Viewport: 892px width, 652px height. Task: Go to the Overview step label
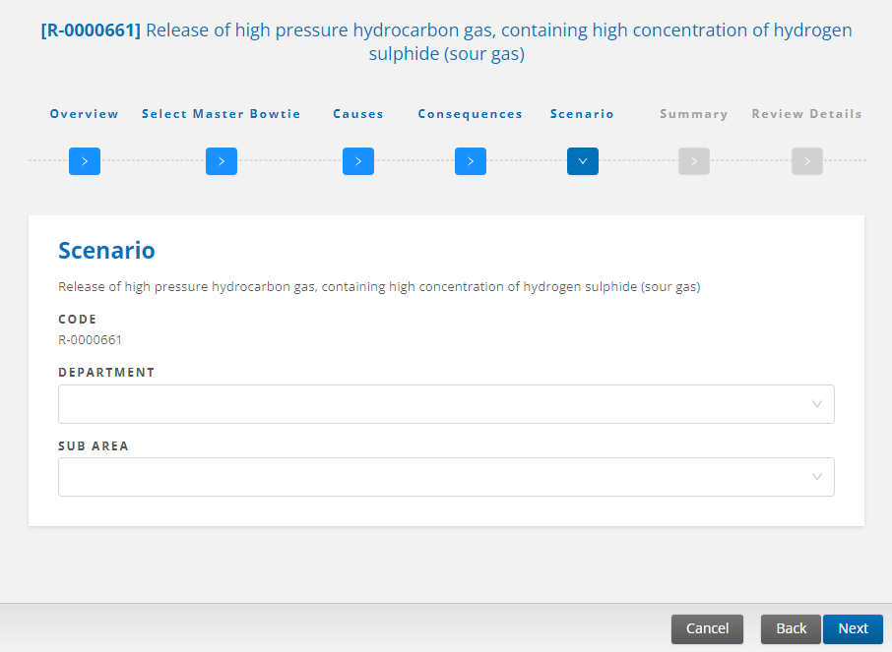pos(85,114)
